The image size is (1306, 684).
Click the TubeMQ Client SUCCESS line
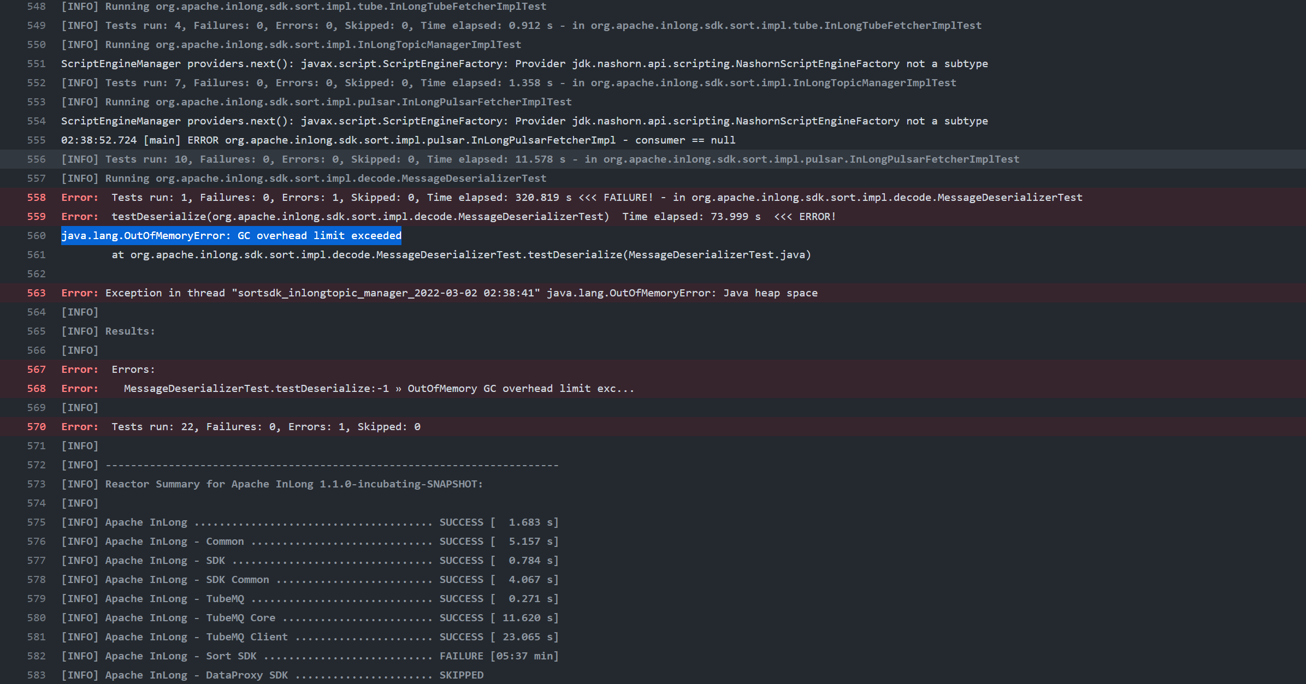(310, 637)
